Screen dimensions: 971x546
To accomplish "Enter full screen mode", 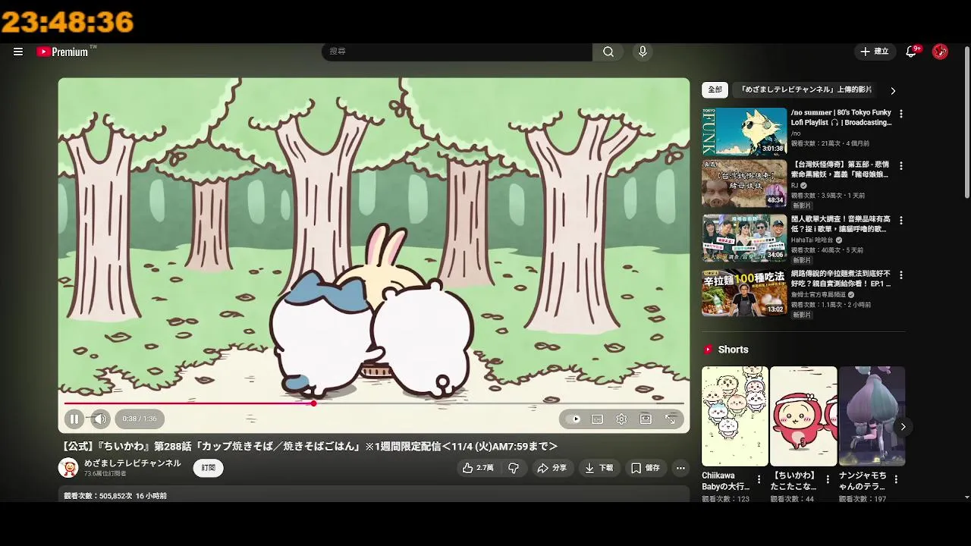I will 671,419.
